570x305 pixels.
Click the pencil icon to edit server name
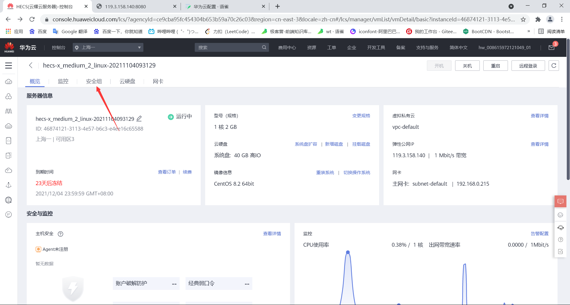point(139,119)
